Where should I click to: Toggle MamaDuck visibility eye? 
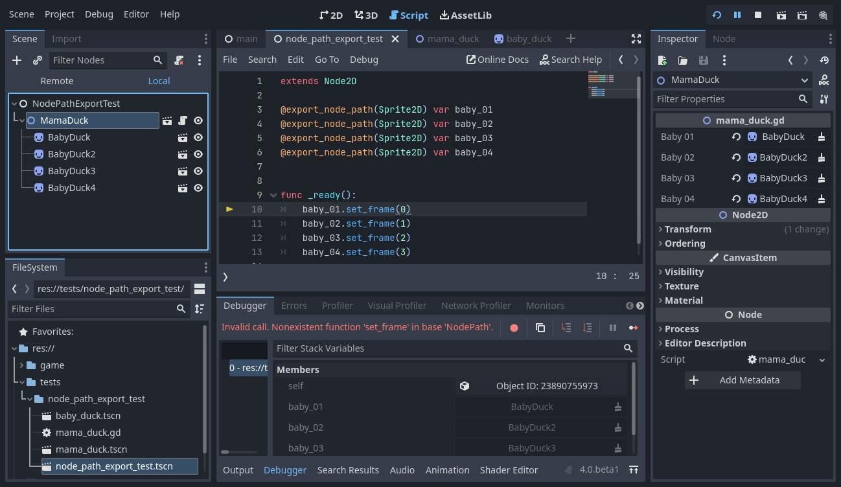tap(198, 120)
